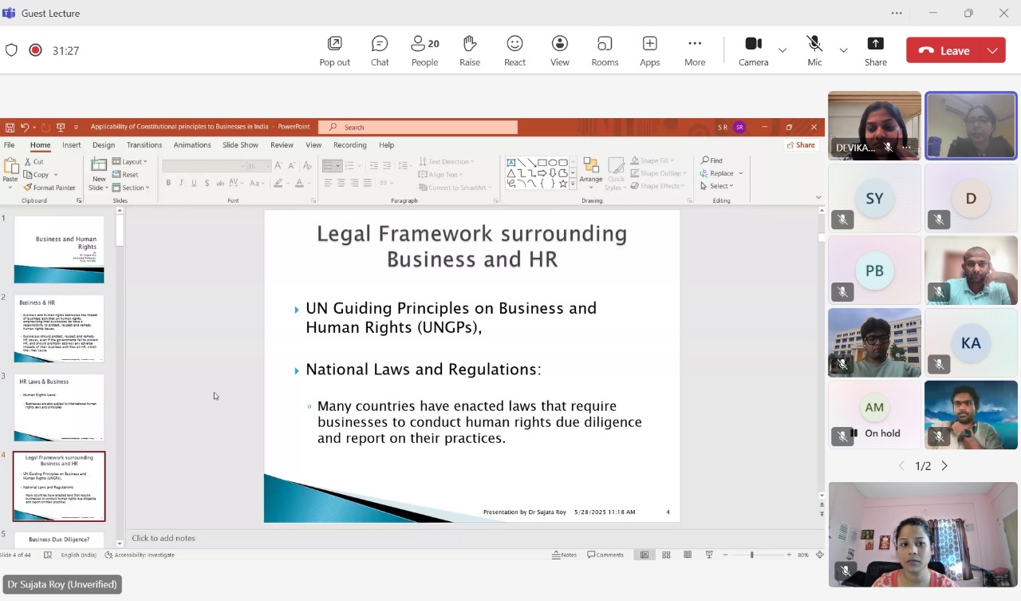Share your screen with Share button
The width and height of the screenshot is (1021, 601).
(x=875, y=50)
